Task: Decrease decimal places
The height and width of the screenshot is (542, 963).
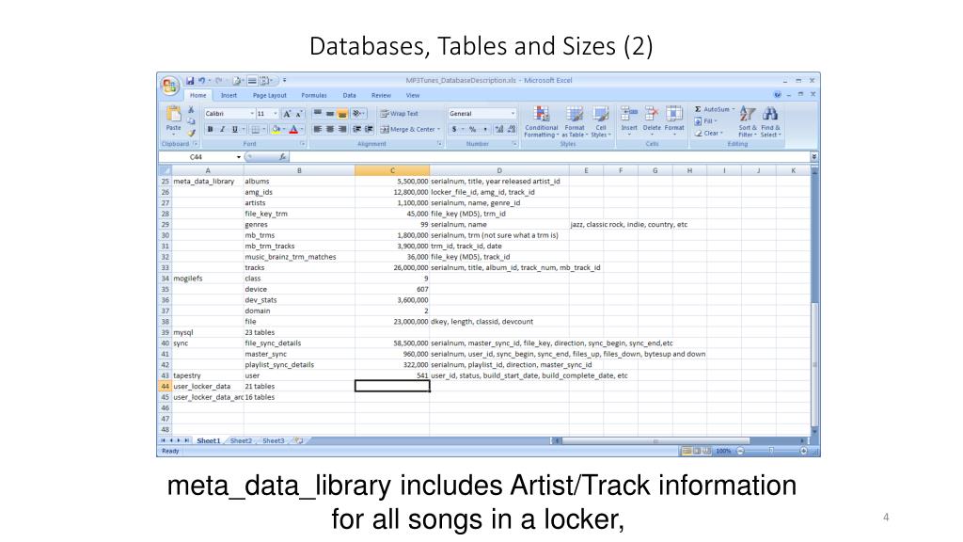Action: pos(512,129)
